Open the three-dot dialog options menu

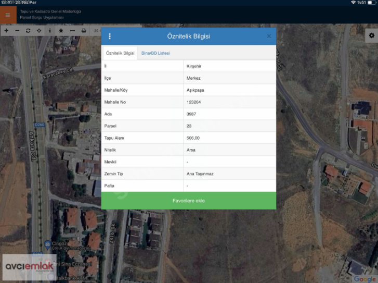(110, 36)
